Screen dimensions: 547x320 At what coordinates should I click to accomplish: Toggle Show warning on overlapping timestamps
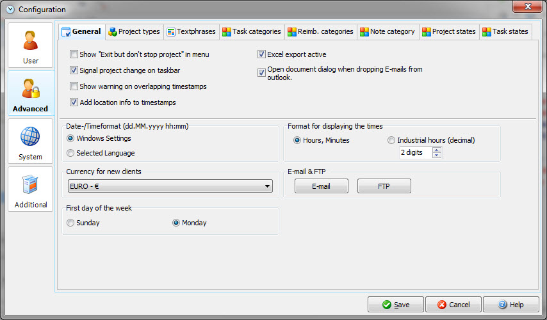click(x=74, y=86)
